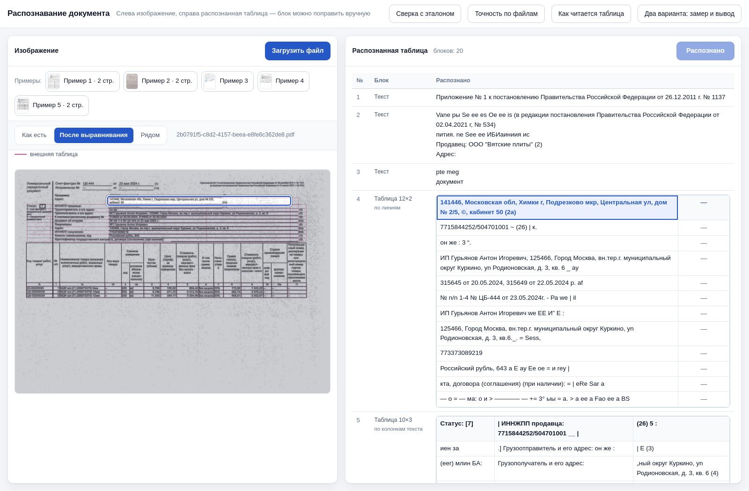The height and width of the screenshot is (491, 749).
Task: Click row 3 text pte meg документ
Action: (449, 177)
